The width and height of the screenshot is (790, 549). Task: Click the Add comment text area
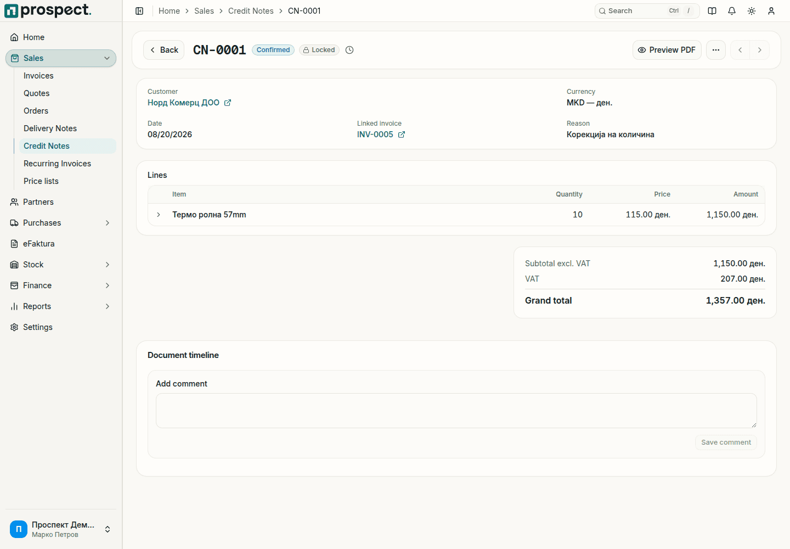[x=456, y=411]
